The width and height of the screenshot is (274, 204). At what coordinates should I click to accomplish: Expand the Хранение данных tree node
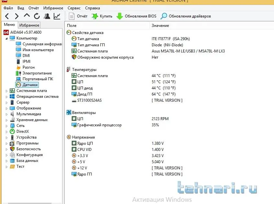pos(6,120)
